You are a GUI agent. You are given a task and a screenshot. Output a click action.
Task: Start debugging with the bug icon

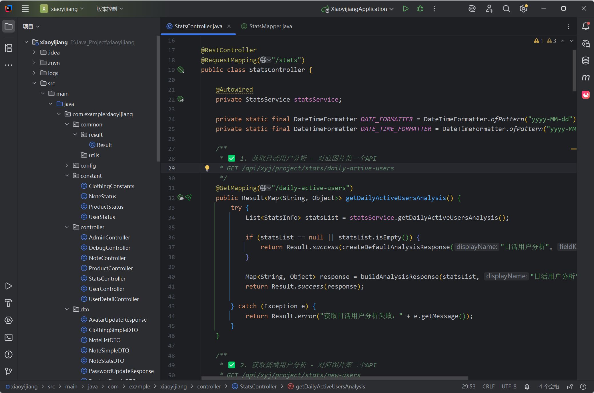pyautogui.click(x=420, y=9)
